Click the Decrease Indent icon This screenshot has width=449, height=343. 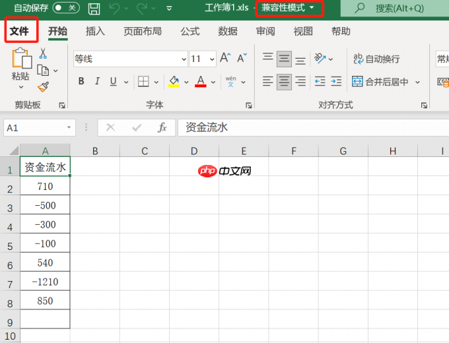point(320,82)
